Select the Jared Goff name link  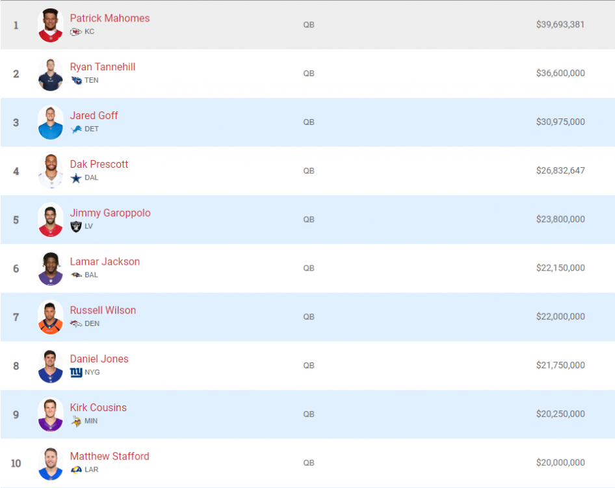pos(94,116)
